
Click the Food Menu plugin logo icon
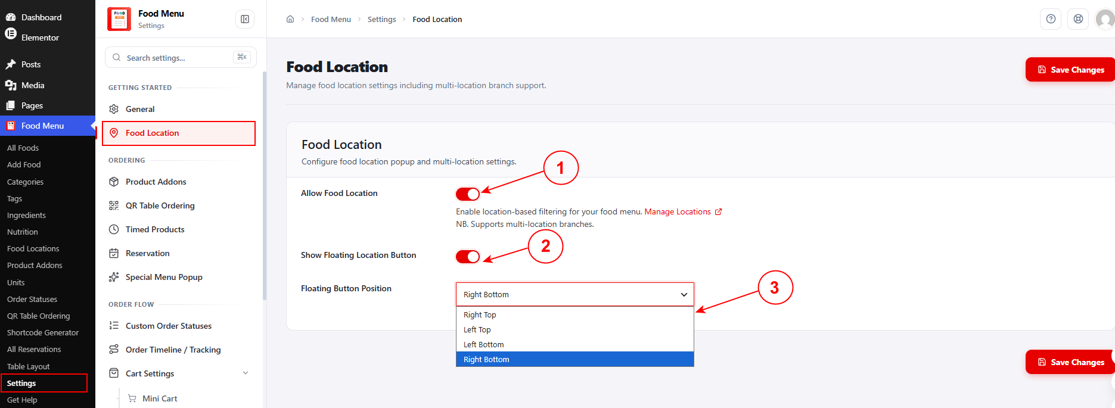[x=119, y=19]
